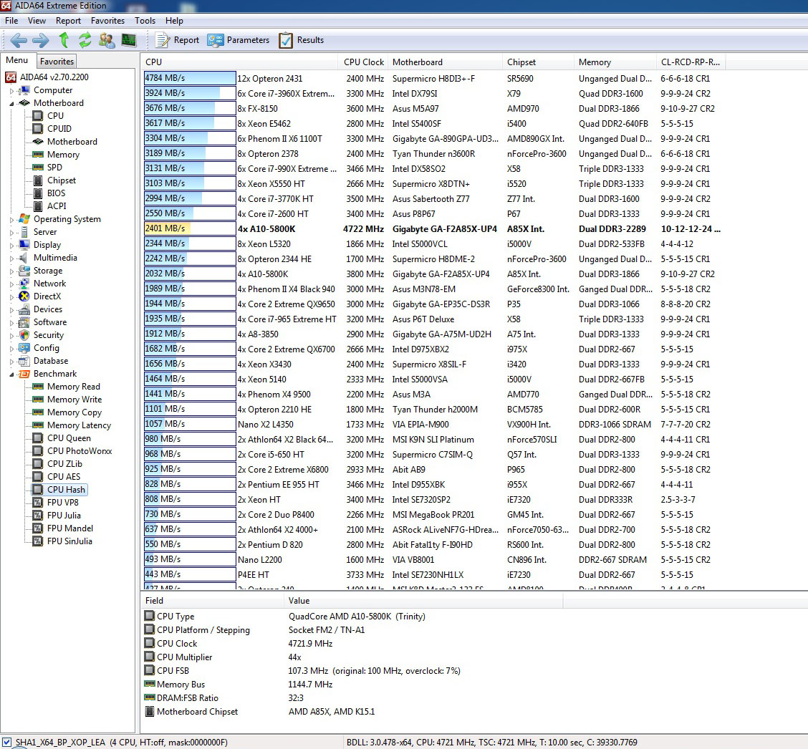Open Memory Latency benchmark icon
This screenshot has width=808, height=749.
pyautogui.click(x=38, y=425)
